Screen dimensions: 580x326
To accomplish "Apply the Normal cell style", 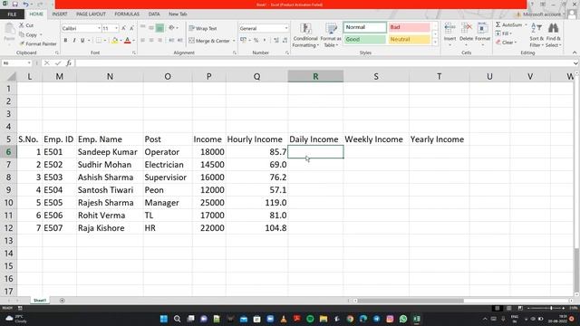I will coord(365,27).
